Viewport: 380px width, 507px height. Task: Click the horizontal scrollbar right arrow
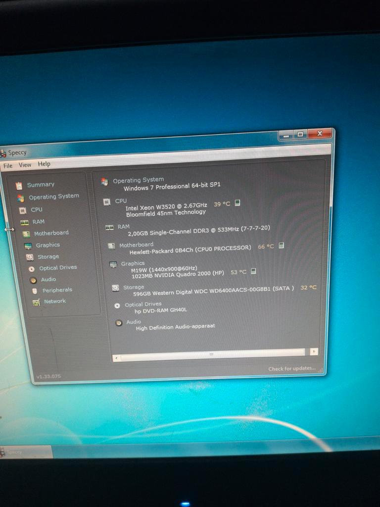pyautogui.click(x=314, y=352)
